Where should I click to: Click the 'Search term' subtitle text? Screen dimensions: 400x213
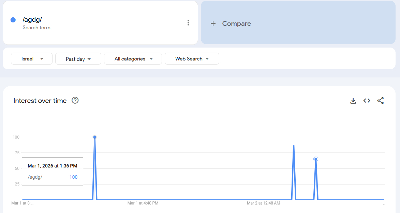tap(36, 28)
